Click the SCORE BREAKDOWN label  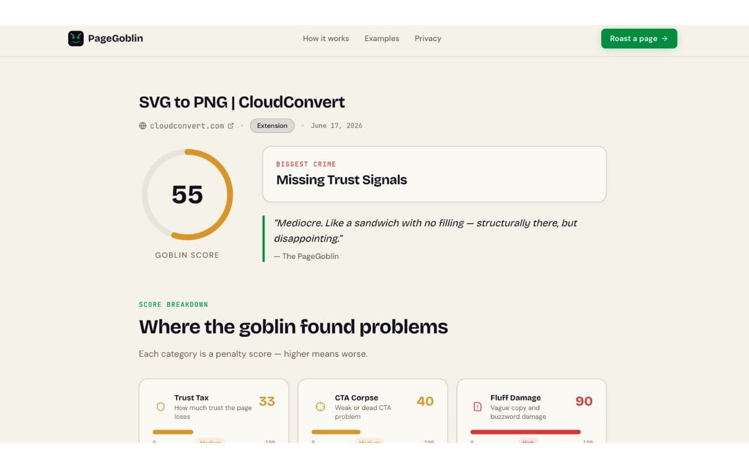[173, 305]
